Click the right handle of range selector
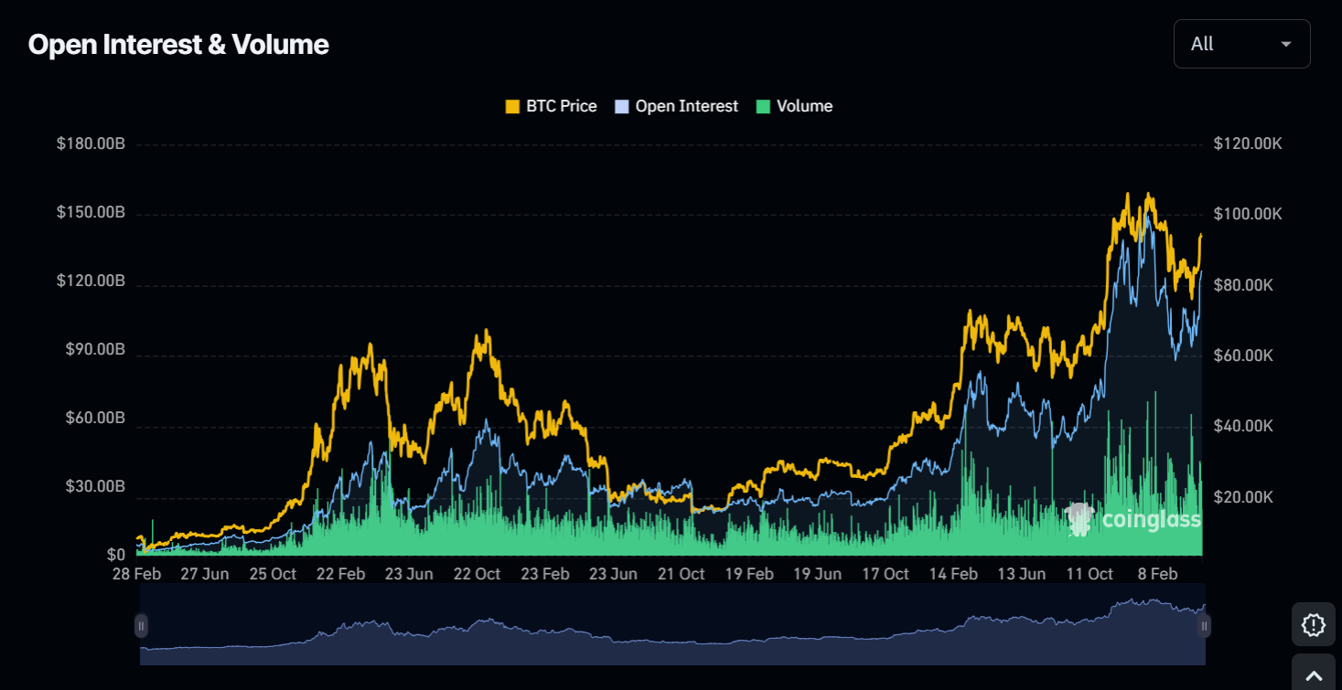This screenshot has width=1342, height=690. [1205, 626]
